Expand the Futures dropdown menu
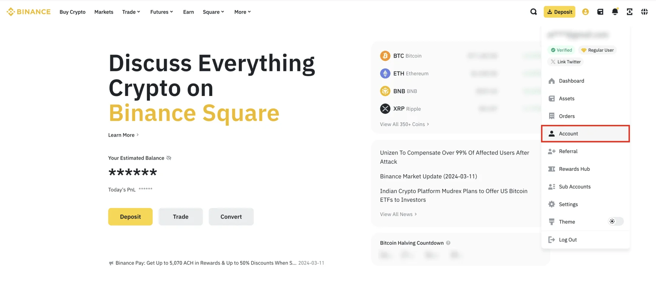Screen dimensions: 656x293 pos(161,12)
